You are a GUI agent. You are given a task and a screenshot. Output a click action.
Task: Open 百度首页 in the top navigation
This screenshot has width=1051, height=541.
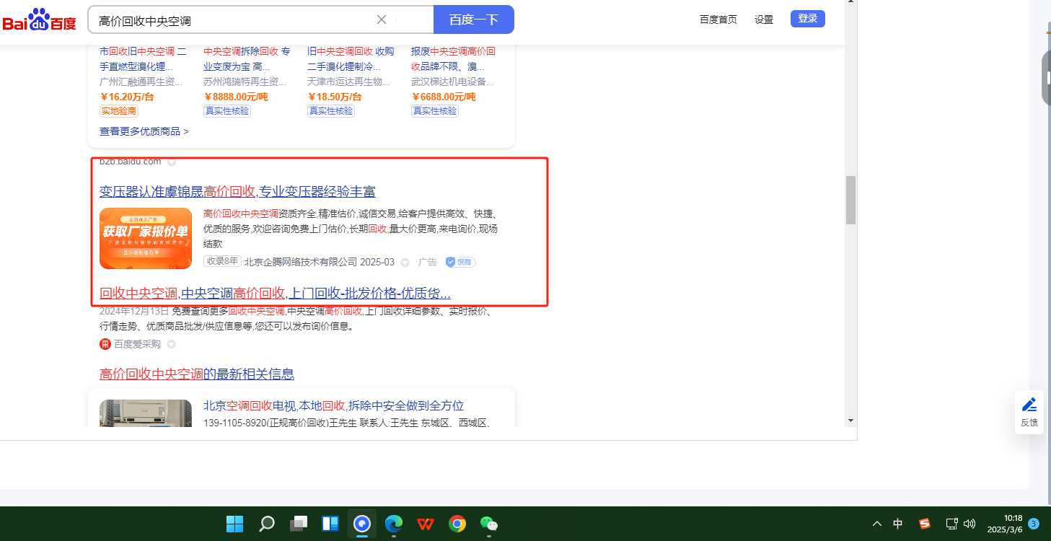point(718,19)
